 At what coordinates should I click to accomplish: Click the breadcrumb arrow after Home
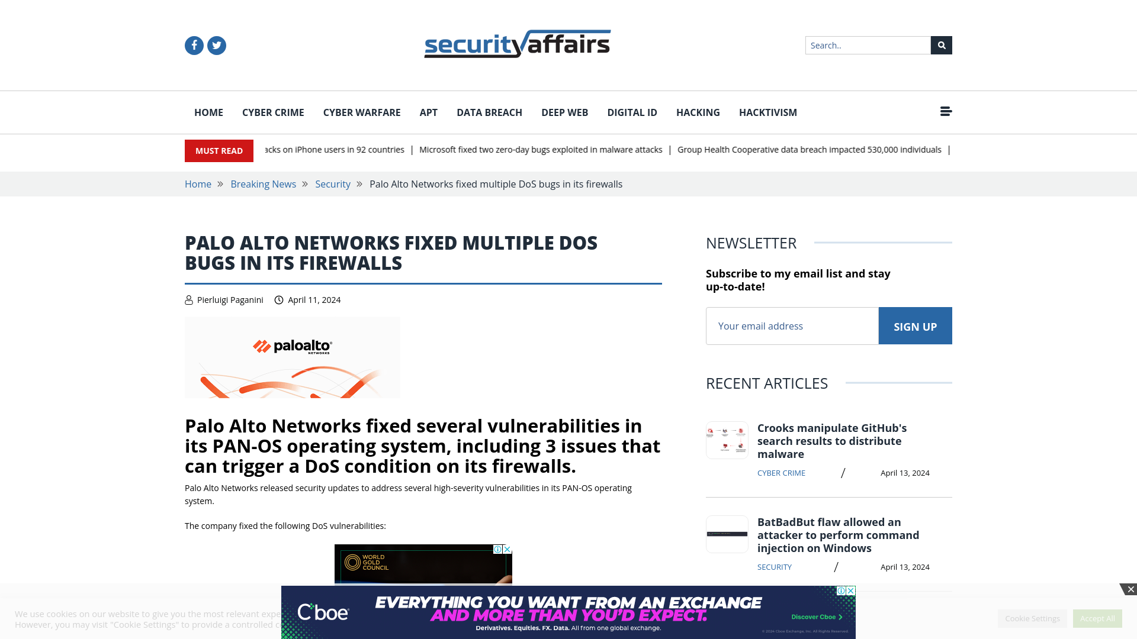coord(220,183)
